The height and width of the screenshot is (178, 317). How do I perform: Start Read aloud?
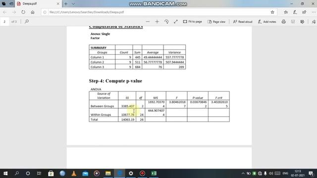[x=243, y=22]
